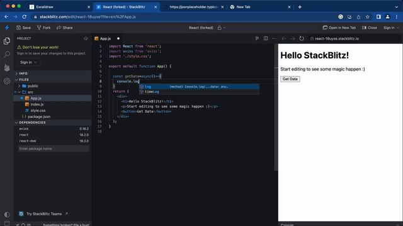
Task: Reload the preview pane
Action: tap(302, 38)
